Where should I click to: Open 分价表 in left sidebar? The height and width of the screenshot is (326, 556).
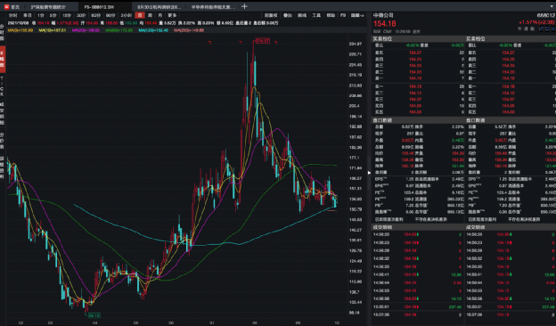point(2,141)
